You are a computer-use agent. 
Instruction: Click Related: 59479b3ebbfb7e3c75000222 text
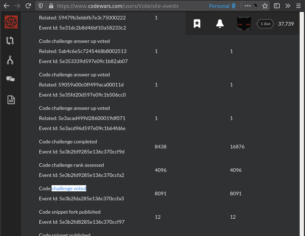click(82, 18)
